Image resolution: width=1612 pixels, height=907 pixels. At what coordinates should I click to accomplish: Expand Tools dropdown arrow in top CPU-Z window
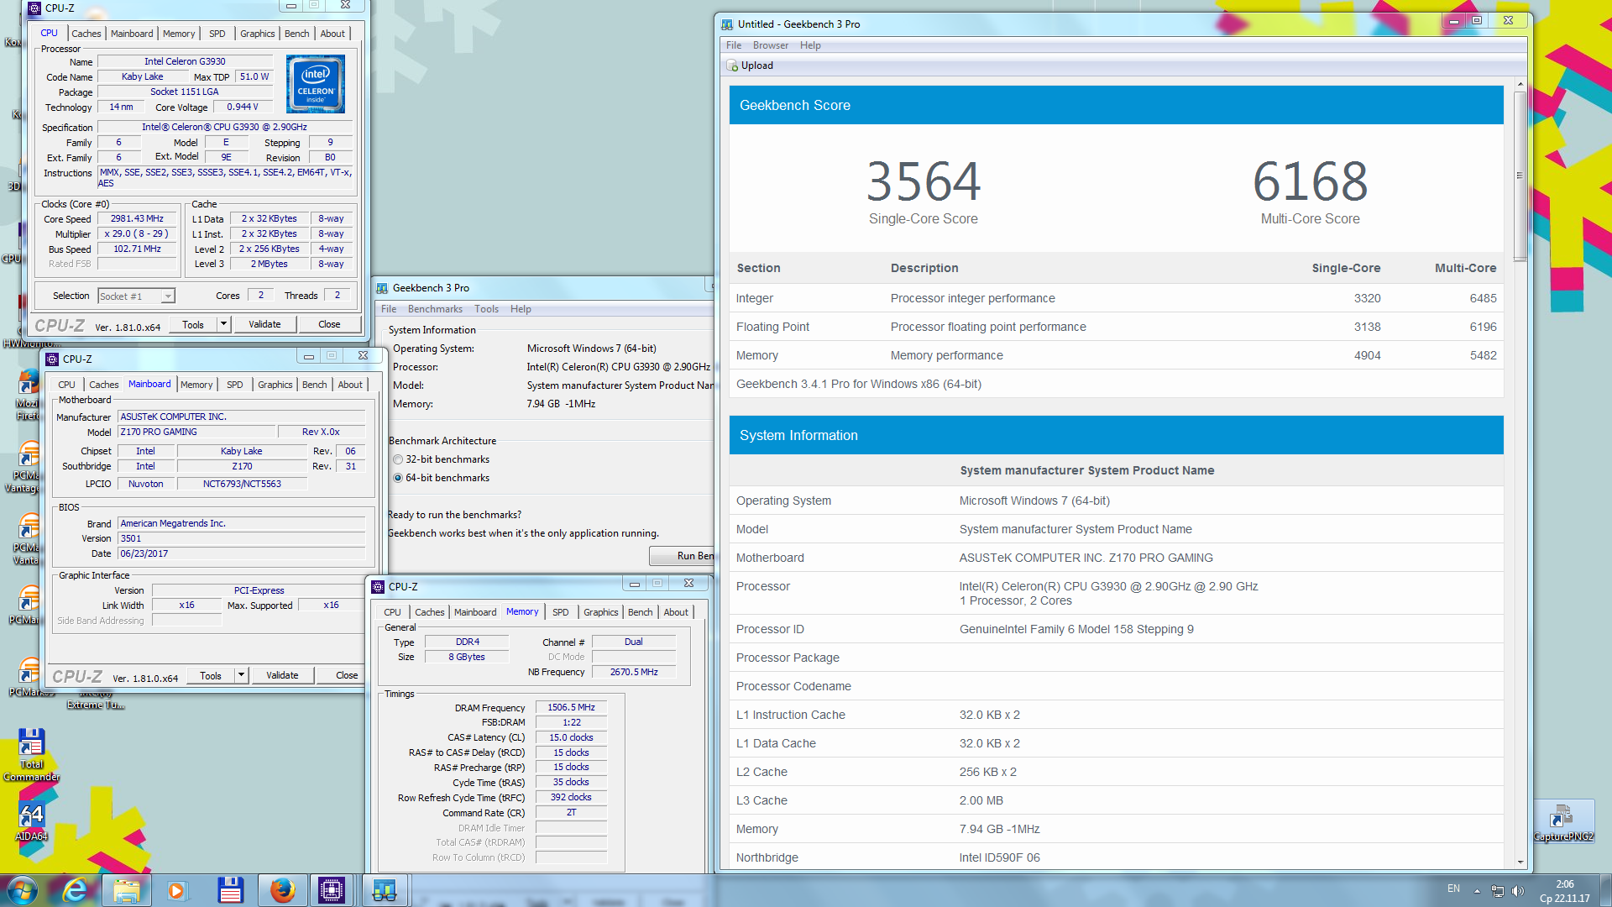tap(223, 324)
